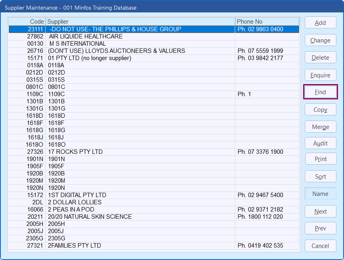Click code 26716 in the Code column
The height and width of the screenshot is (260, 344).
click(x=35, y=51)
